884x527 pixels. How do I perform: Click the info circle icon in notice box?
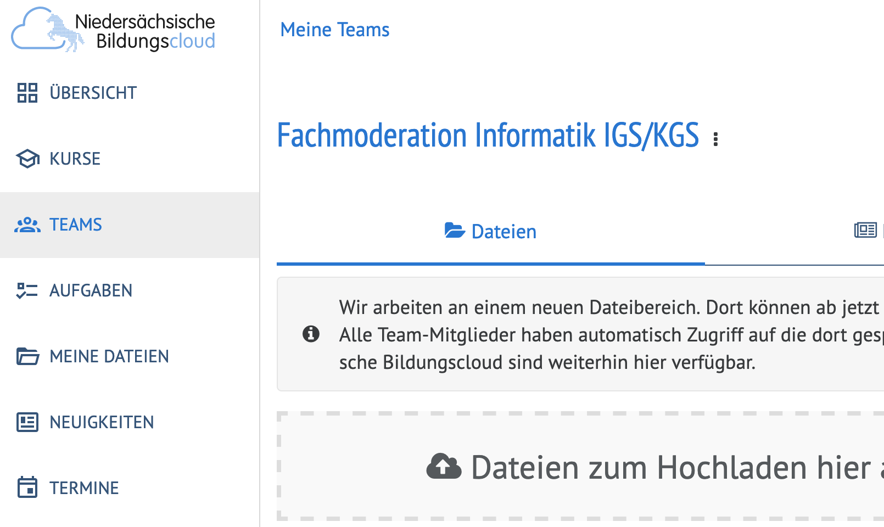[x=311, y=334]
